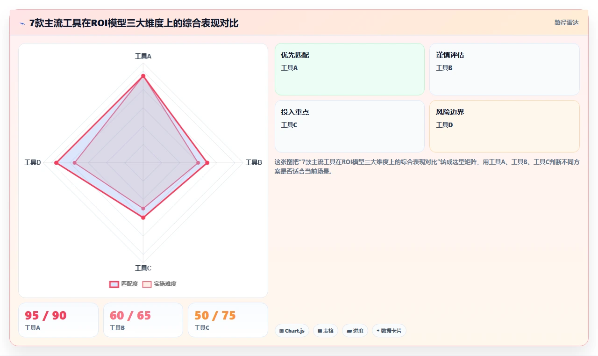
Task: Select the 优先匹配 工具A card
Action: [349, 69]
